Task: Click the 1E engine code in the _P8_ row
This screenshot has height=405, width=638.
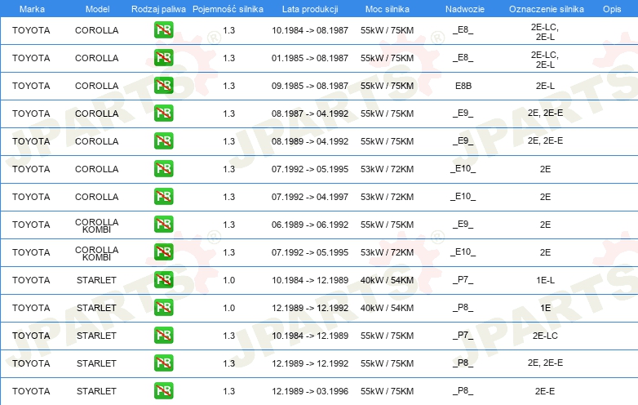Action: coord(546,308)
